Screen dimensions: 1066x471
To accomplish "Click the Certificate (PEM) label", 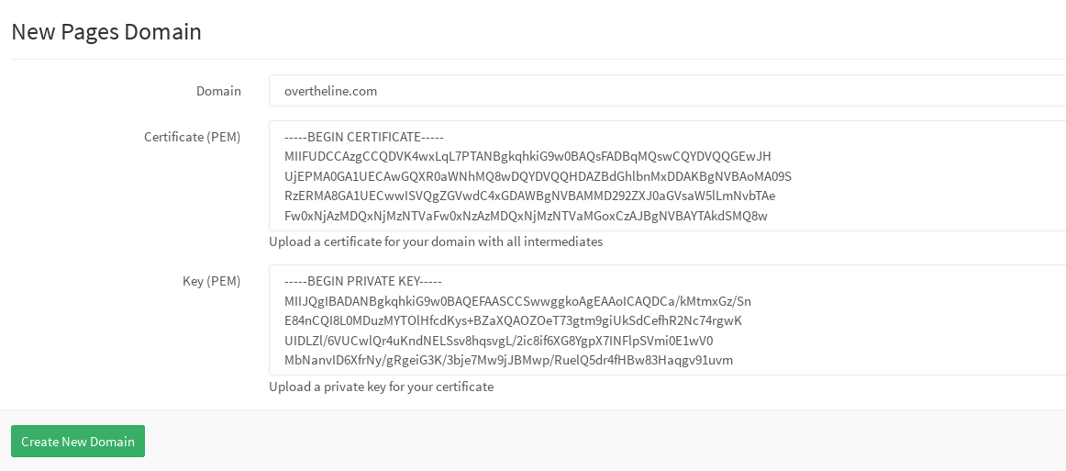I will 192,137.
